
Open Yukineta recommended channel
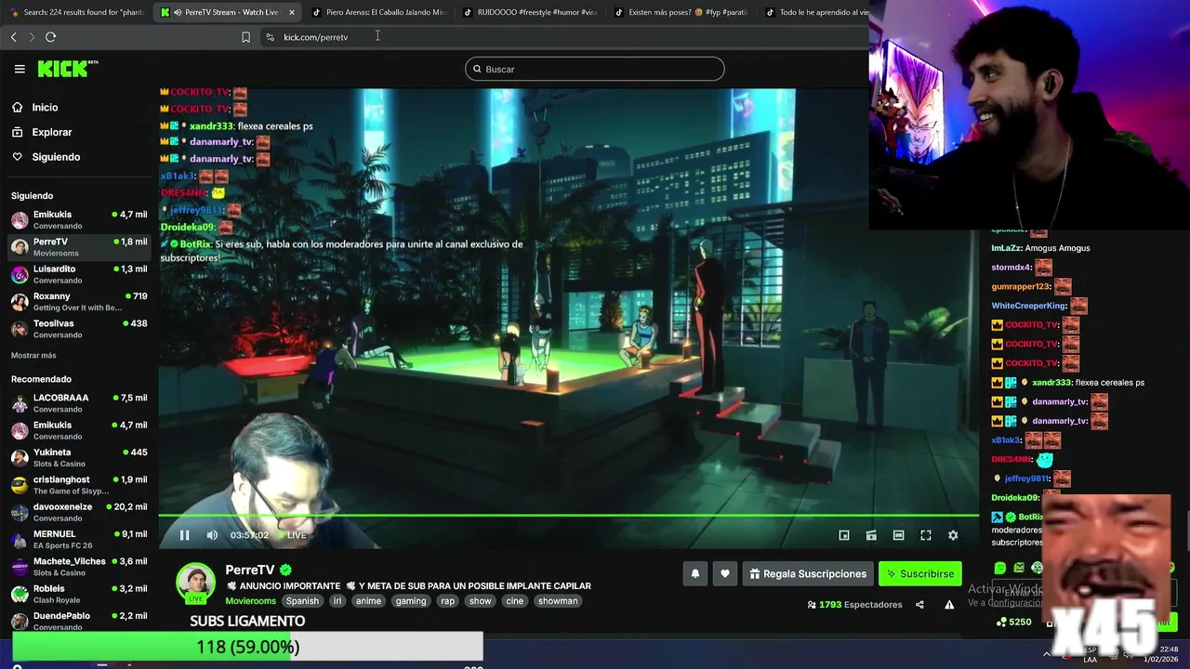[79, 457]
